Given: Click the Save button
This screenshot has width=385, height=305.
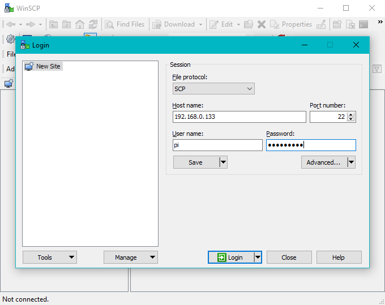Looking at the screenshot, I should [x=196, y=162].
